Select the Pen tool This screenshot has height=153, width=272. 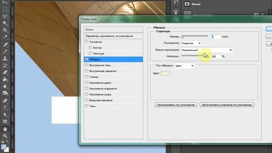[x=5, y=101]
